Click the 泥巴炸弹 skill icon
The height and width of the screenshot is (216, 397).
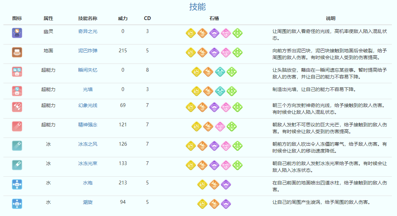click(17, 52)
